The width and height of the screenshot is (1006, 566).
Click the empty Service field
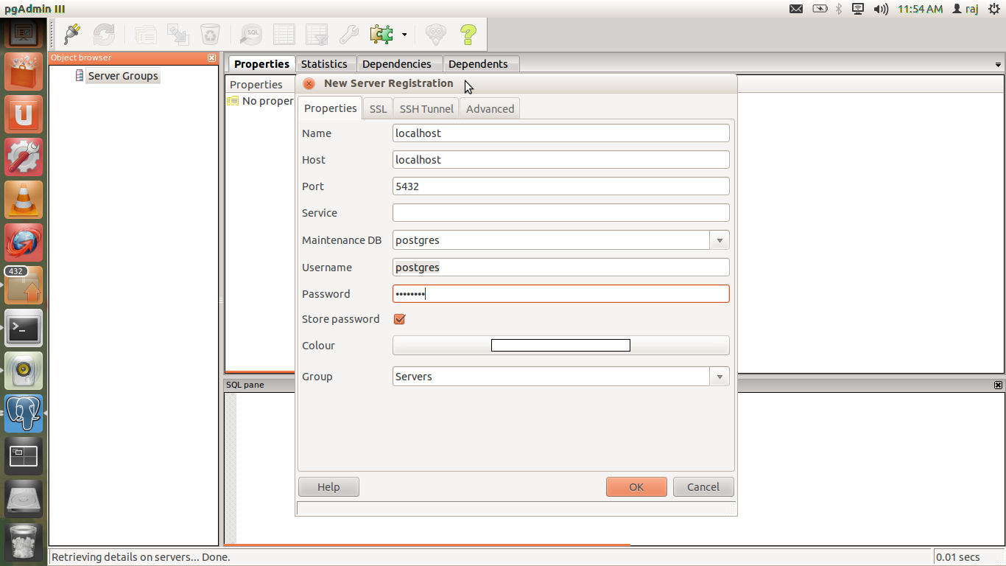point(561,213)
